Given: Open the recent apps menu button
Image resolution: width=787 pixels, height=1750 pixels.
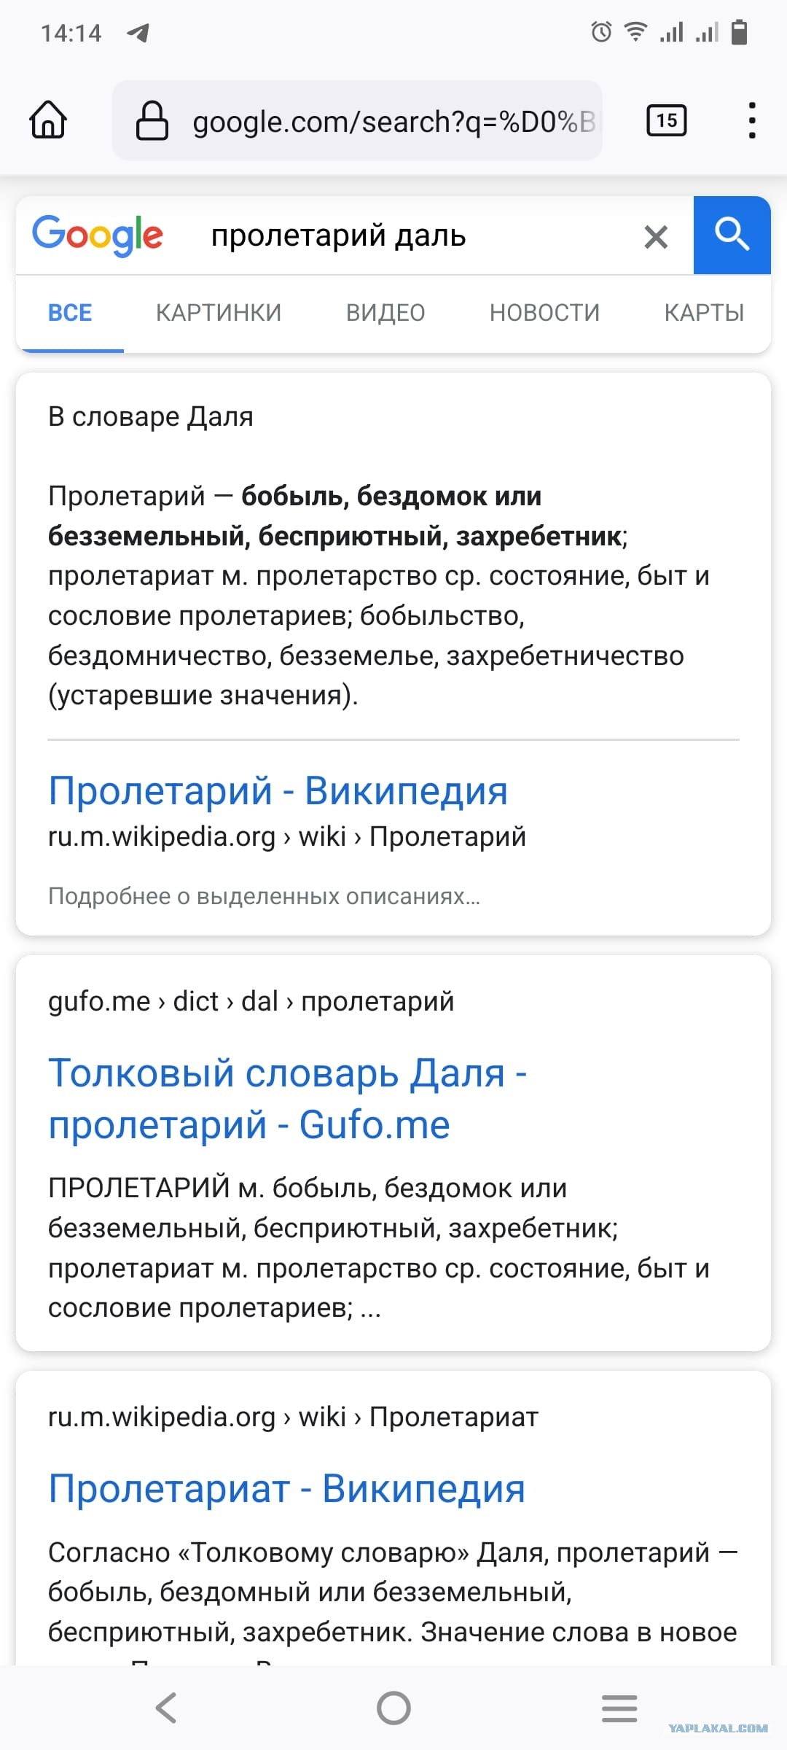Looking at the screenshot, I should click(619, 1708).
